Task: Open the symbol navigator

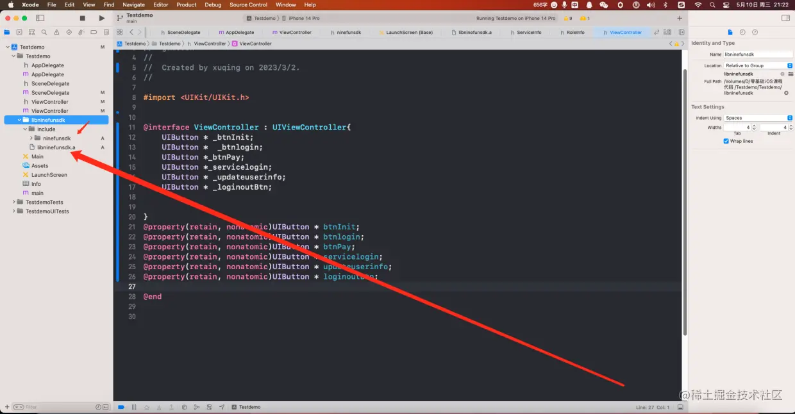Action: [31, 32]
